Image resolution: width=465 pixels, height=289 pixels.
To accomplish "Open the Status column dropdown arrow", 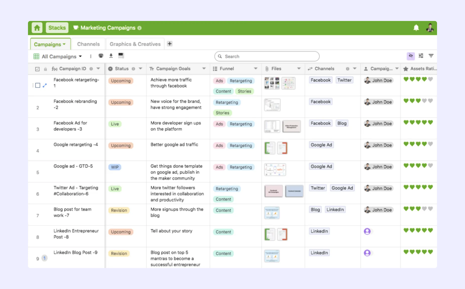I will pos(140,68).
